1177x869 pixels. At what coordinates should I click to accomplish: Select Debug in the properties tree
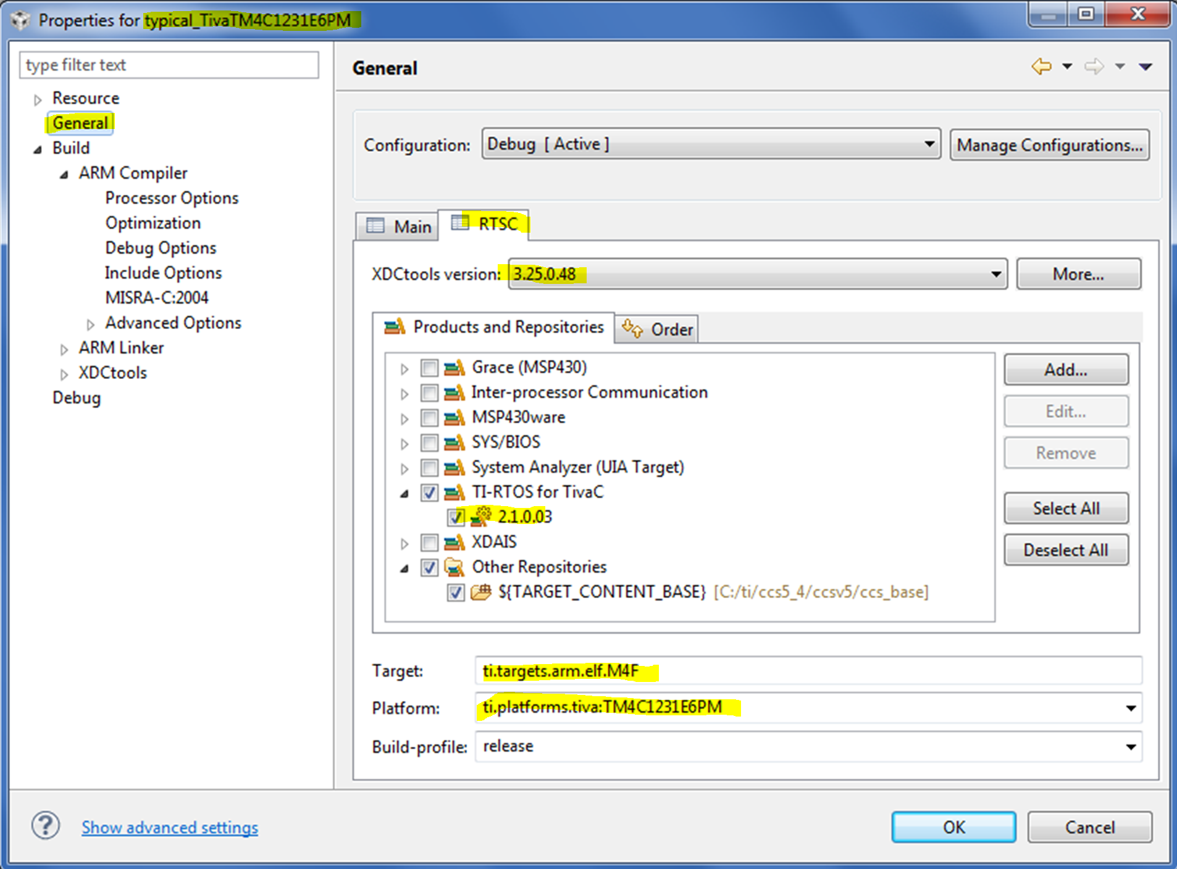click(x=77, y=397)
